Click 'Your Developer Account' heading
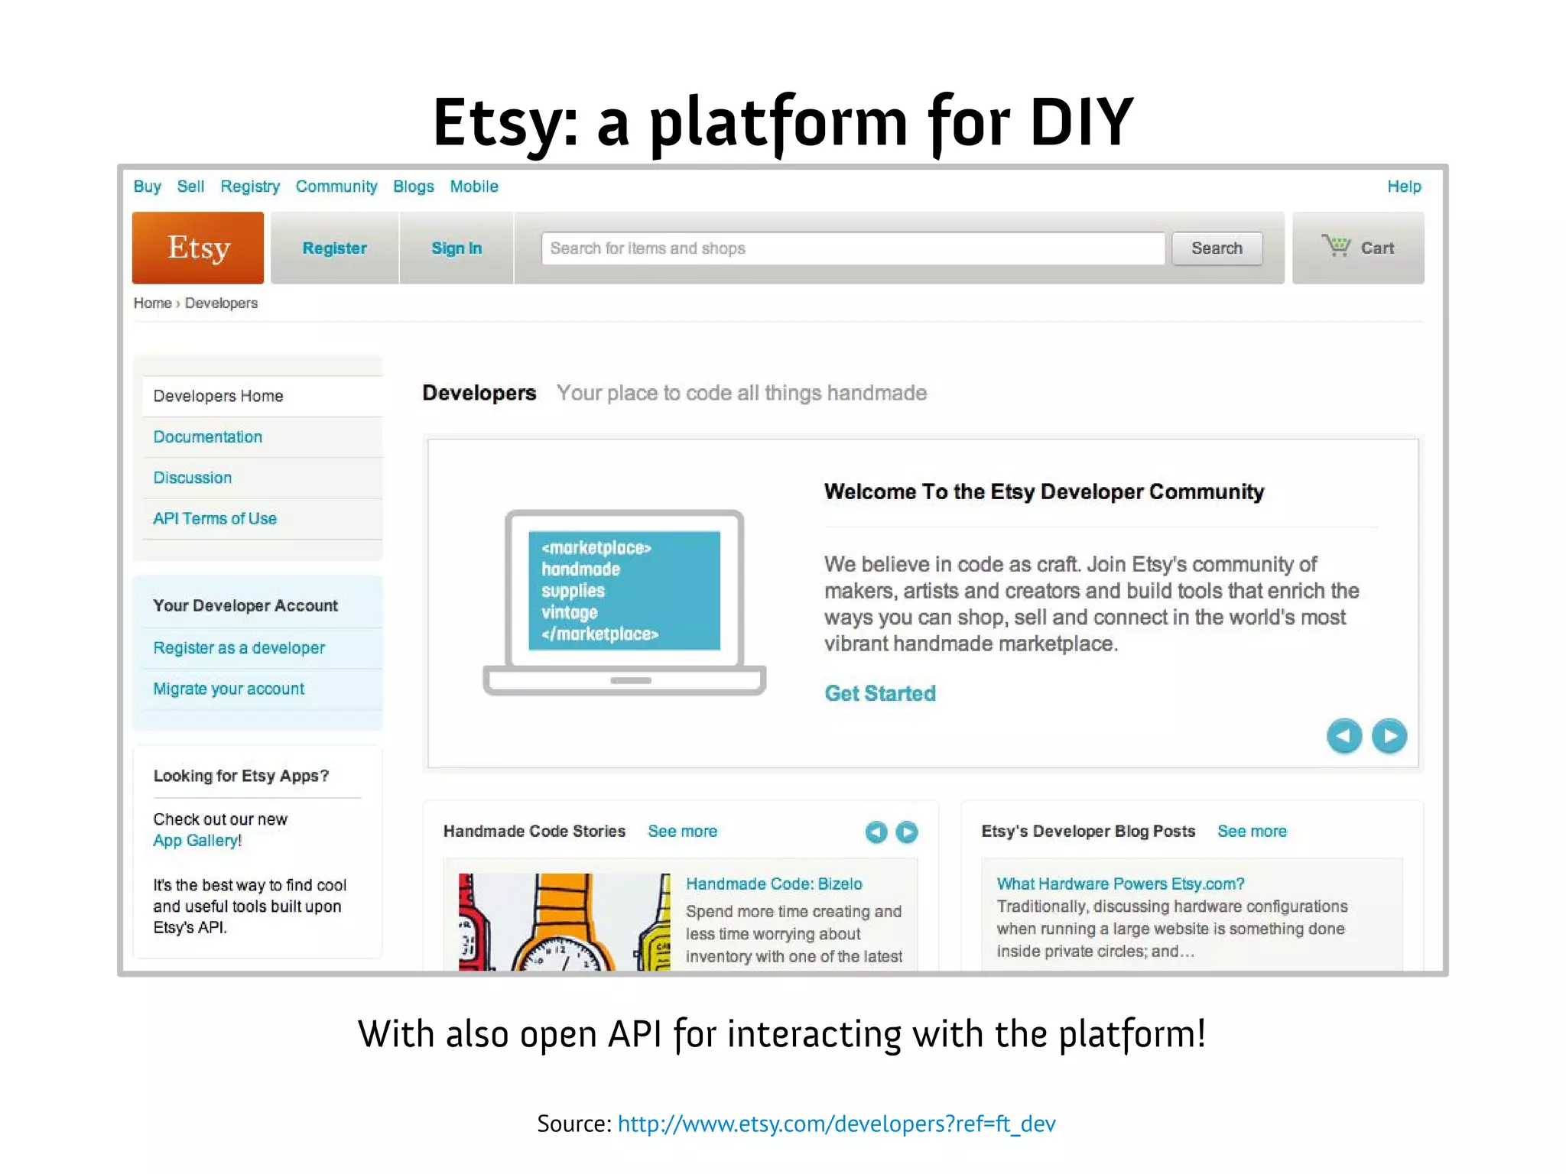The height and width of the screenshot is (1174, 1566). (x=245, y=605)
